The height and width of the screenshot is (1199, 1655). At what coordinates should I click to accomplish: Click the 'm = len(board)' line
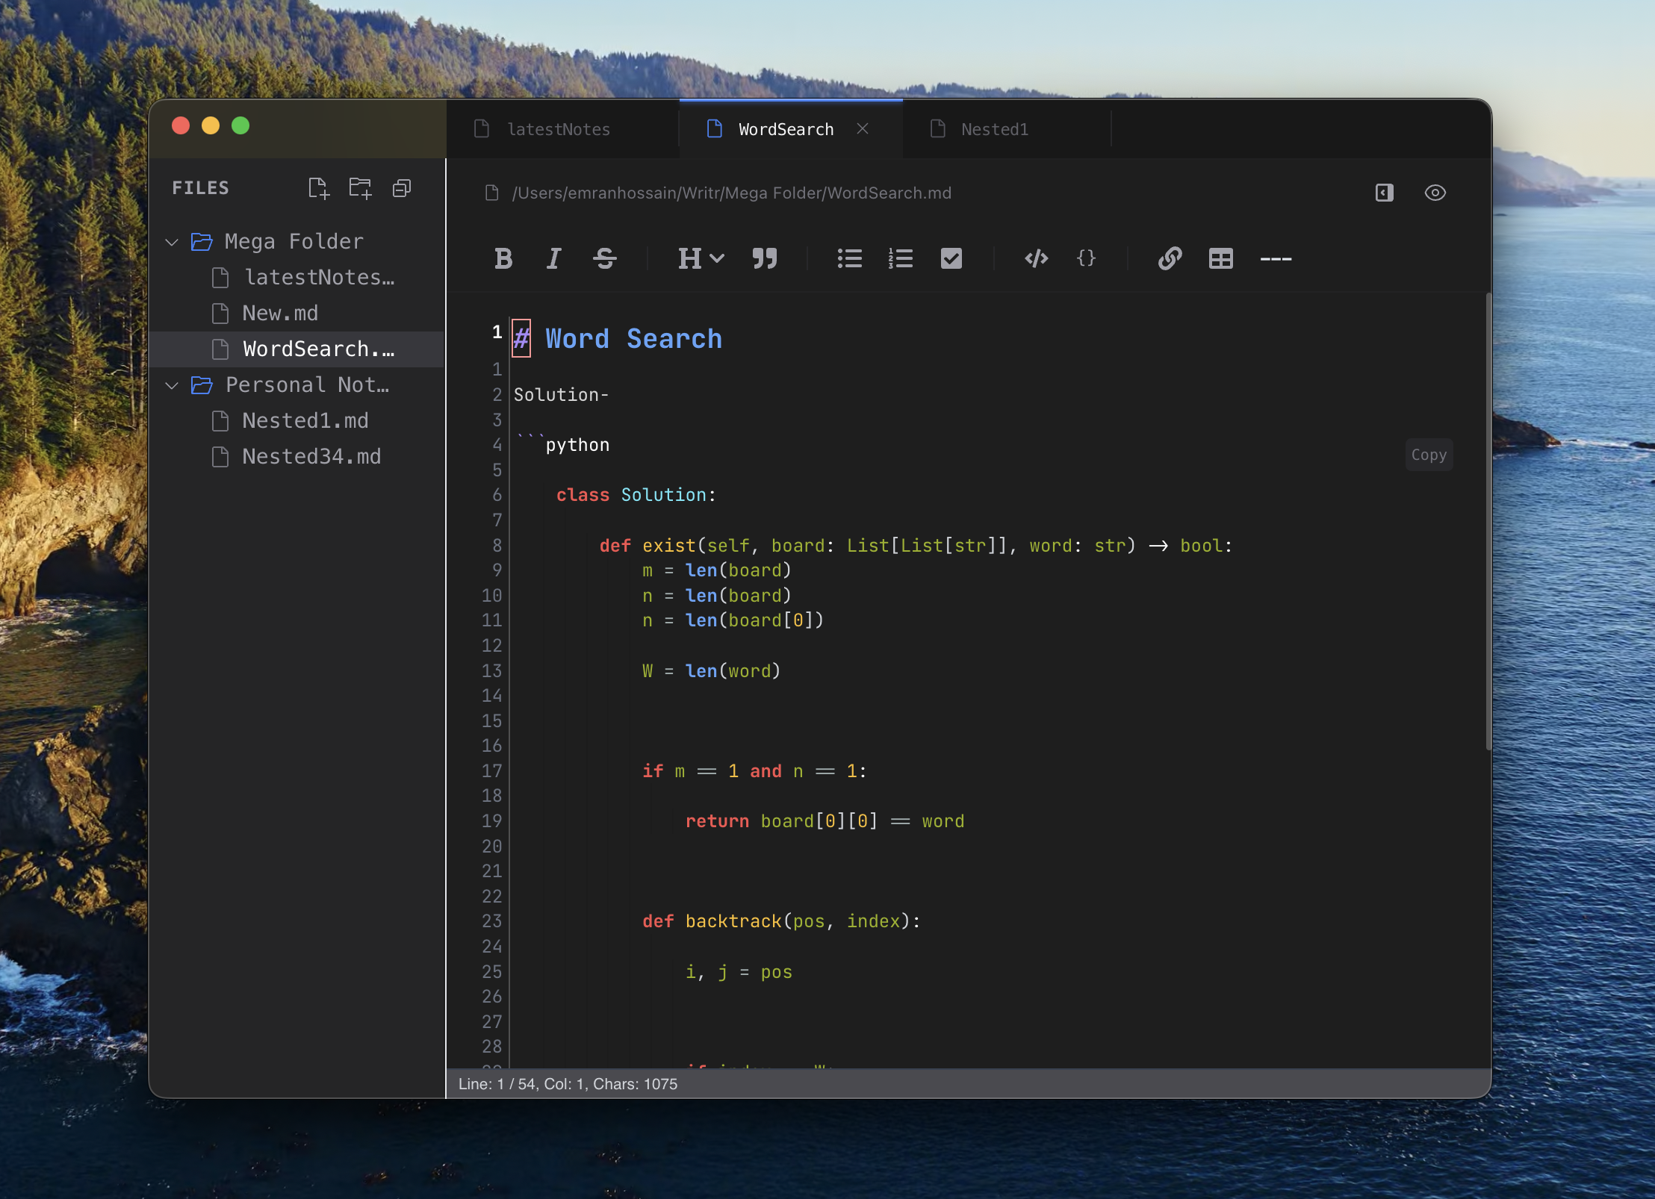click(x=716, y=570)
